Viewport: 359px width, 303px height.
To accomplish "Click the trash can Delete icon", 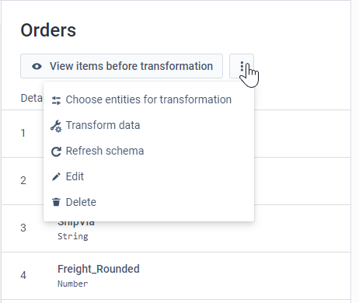I will 56,202.
